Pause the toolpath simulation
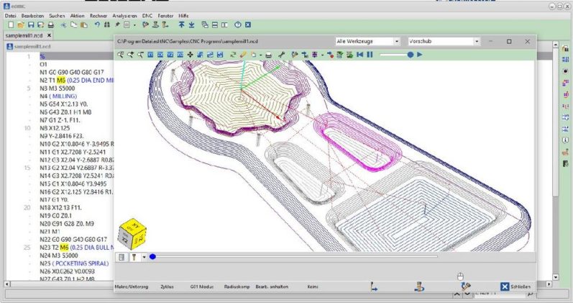Viewport: 573px width, 303px height. pyautogui.click(x=370, y=55)
